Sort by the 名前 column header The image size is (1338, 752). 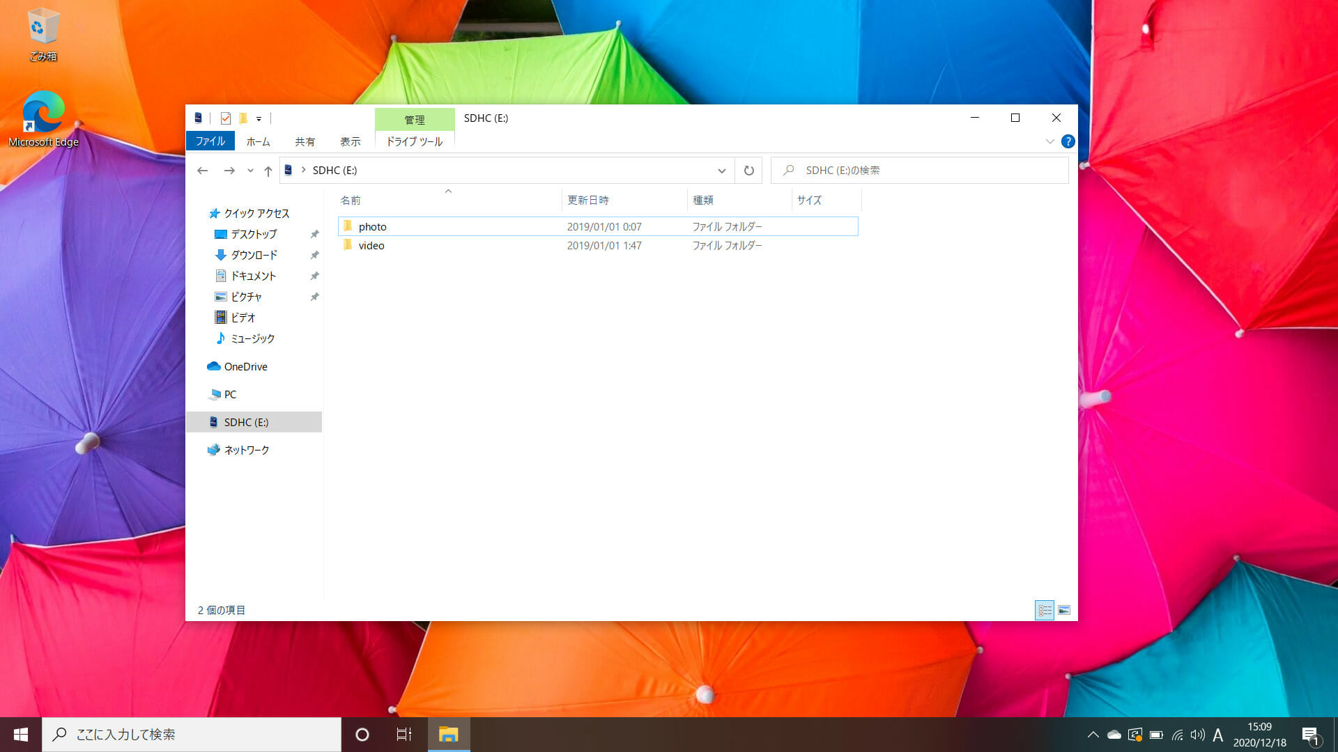click(449, 201)
